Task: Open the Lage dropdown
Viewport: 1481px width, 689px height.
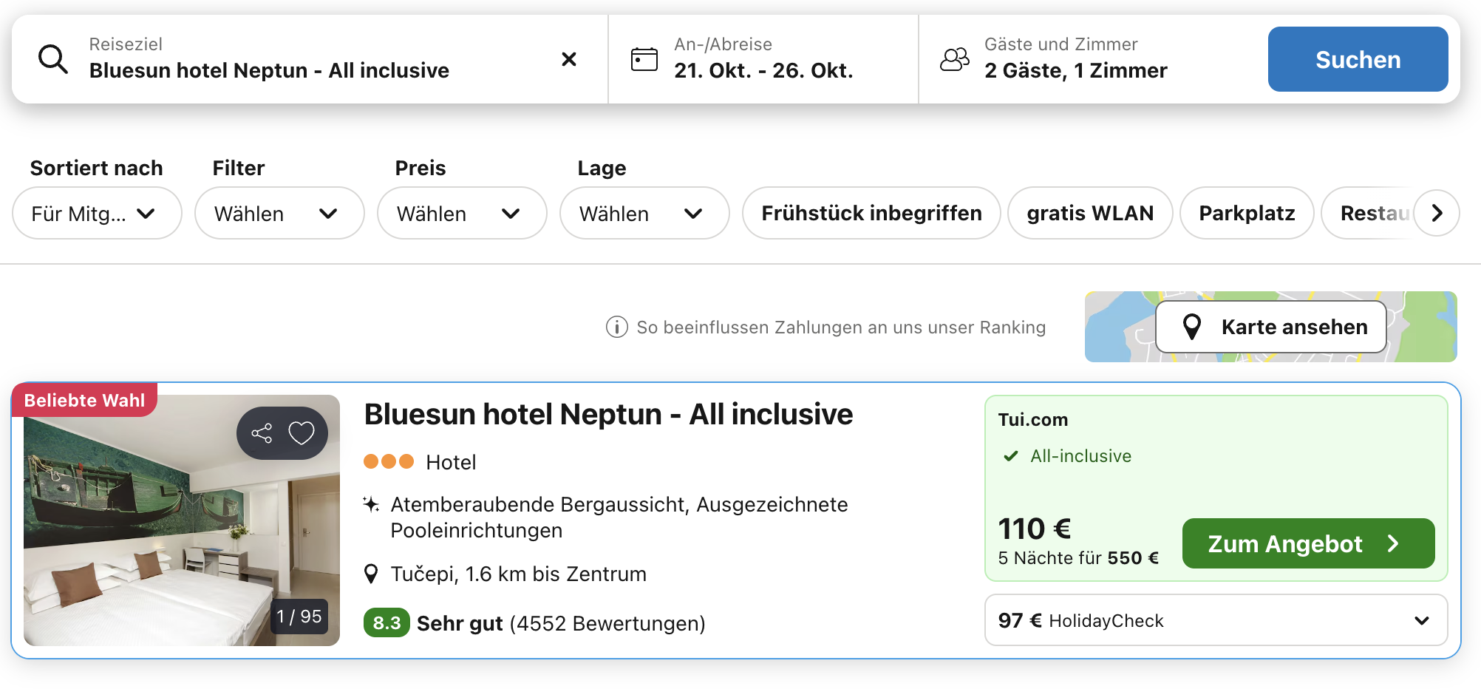Action: tap(644, 214)
